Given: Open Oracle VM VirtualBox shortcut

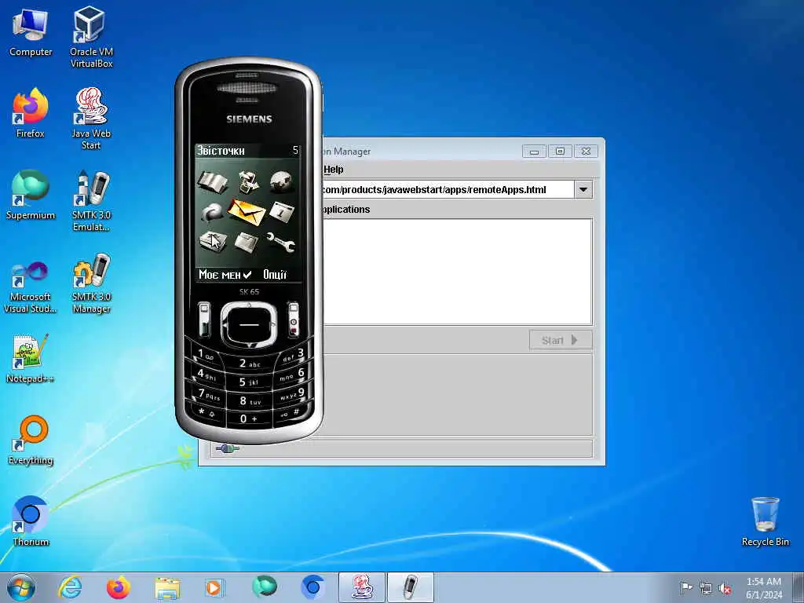Looking at the screenshot, I should [x=91, y=37].
